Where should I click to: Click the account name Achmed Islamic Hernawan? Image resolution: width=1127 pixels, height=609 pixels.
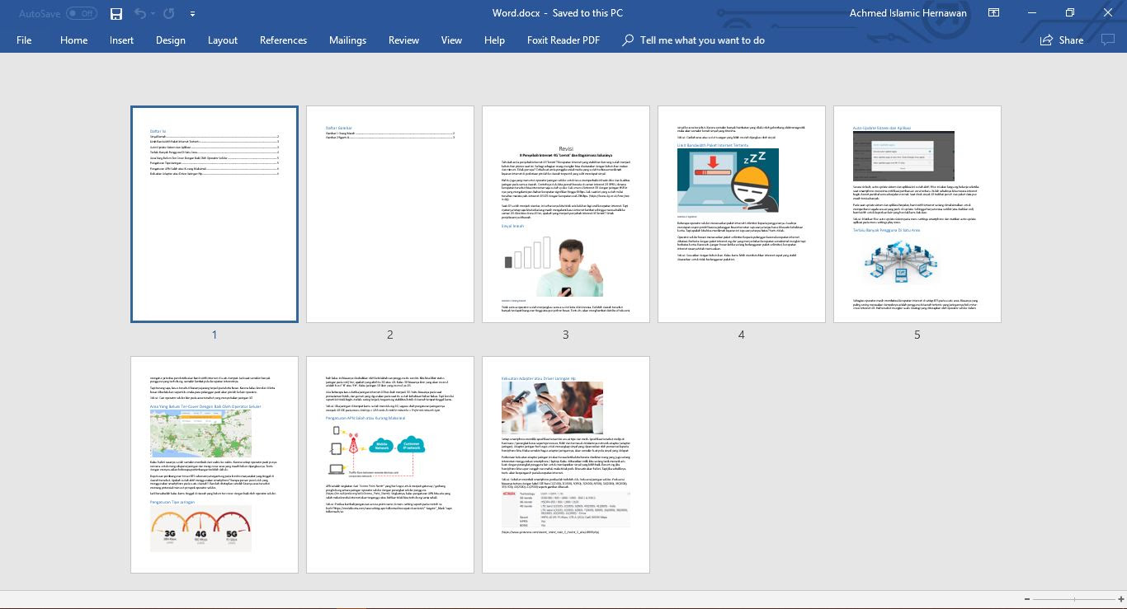click(x=908, y=13)
